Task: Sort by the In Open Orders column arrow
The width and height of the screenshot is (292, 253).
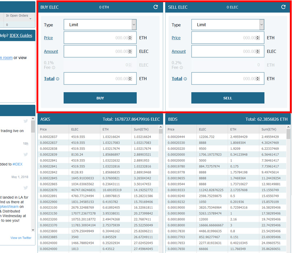Action: pyautogui.click(x=30, y=19)
